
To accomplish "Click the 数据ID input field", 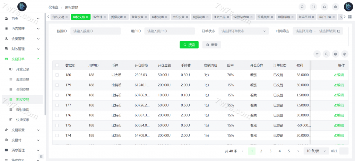I will pos(95,31).
